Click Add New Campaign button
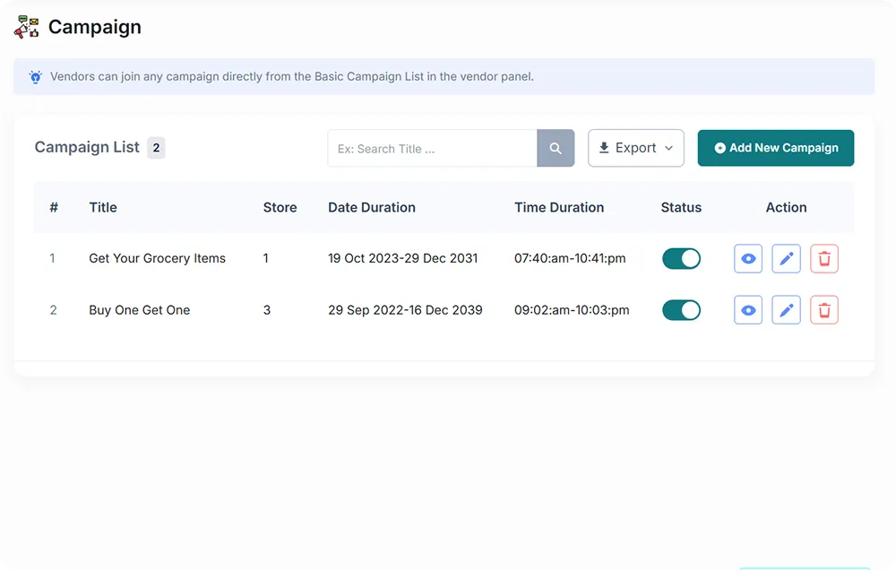This screenshot has height=570, width=896. tap(776, 148)
